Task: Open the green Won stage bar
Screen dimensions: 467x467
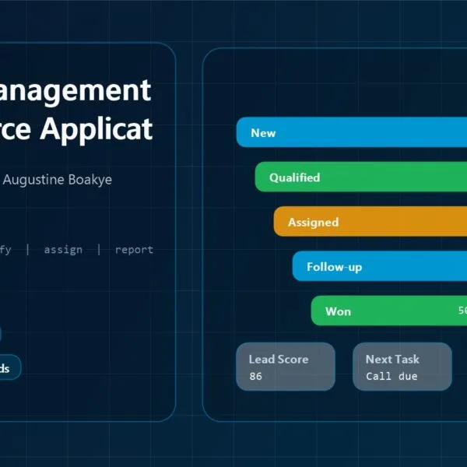Action: 389,311
